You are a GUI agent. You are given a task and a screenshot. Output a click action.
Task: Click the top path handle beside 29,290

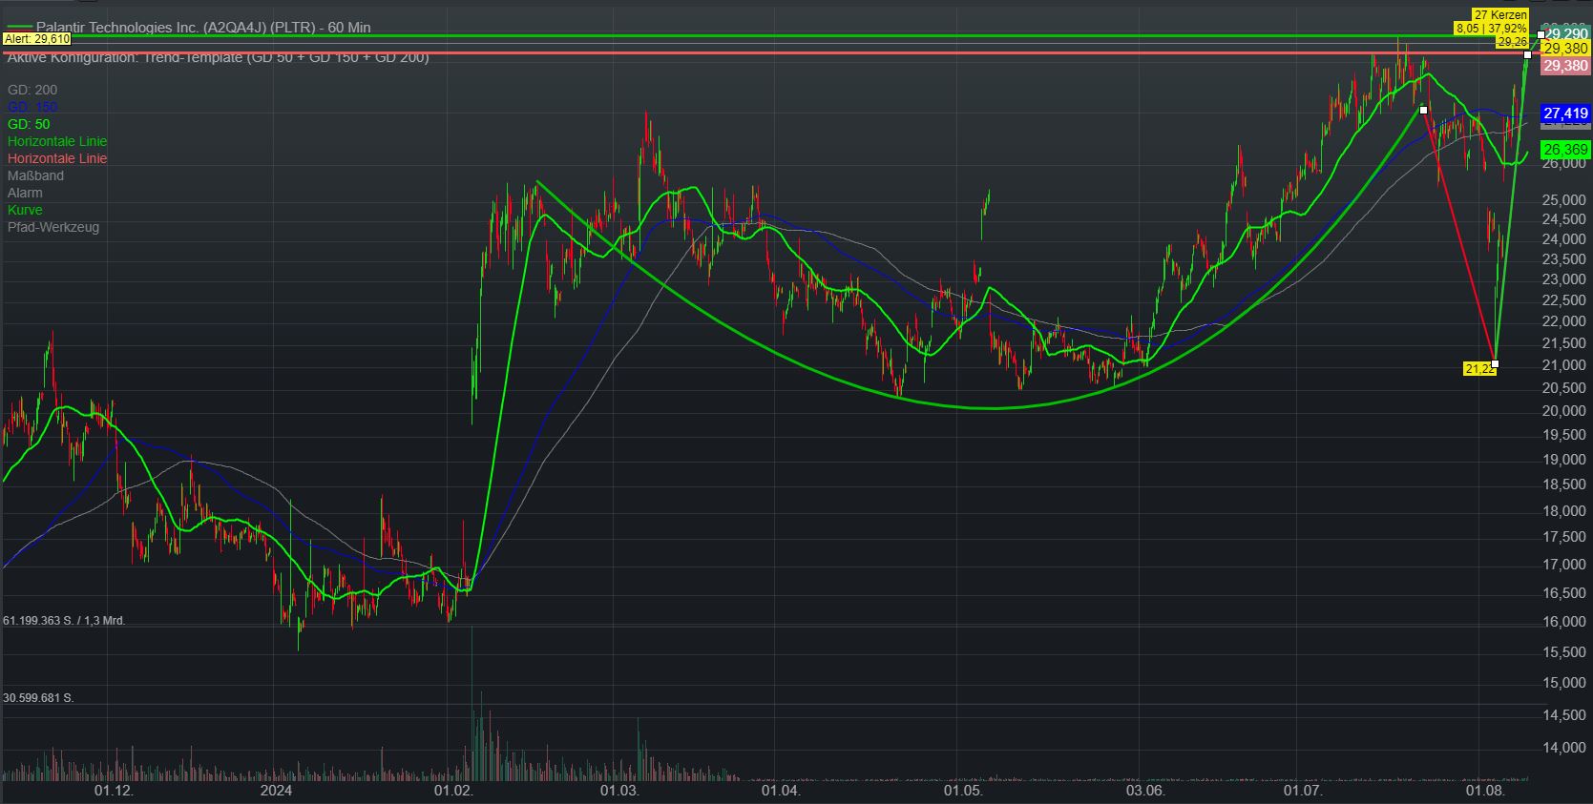point(1541,35)
